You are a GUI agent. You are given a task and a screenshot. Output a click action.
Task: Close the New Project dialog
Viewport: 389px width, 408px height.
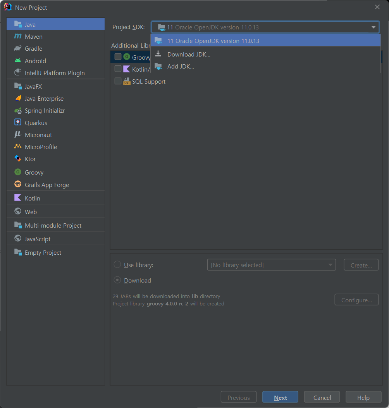click(377, 7)
